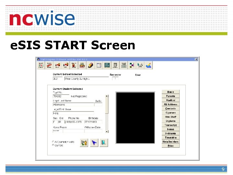Screen dimensions: 233x175
Task: Click the student form vertical scrollbar thumb
Action: click(x=107, y=106)
